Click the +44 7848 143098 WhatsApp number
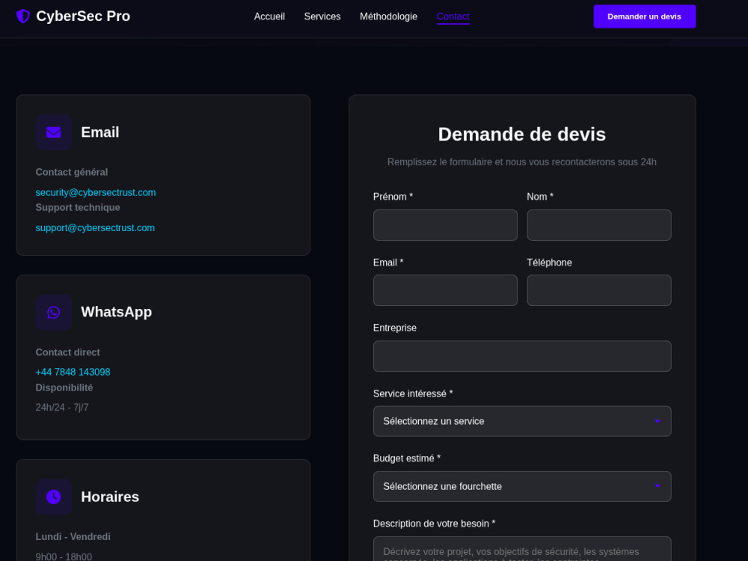This screenshot has height=561, width=748. pos(73,372)
